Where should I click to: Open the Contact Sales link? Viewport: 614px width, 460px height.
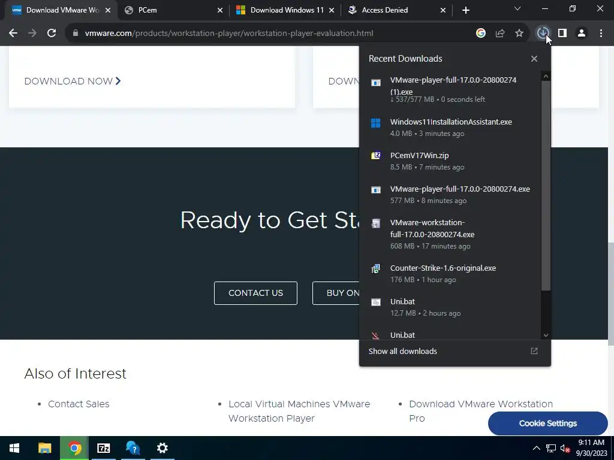[79, 404]
